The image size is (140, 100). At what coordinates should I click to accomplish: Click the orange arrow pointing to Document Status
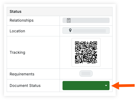tap(123, 86)
